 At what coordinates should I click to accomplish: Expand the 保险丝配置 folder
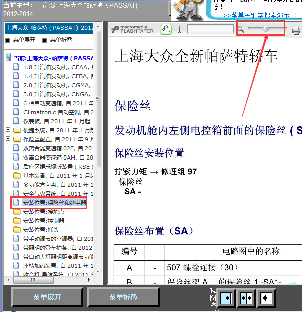8,138
